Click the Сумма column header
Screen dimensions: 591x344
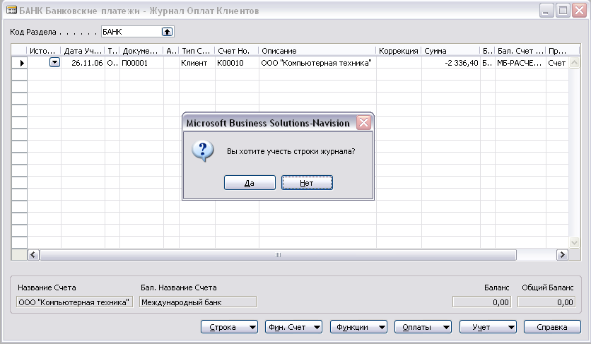point(451,51)
